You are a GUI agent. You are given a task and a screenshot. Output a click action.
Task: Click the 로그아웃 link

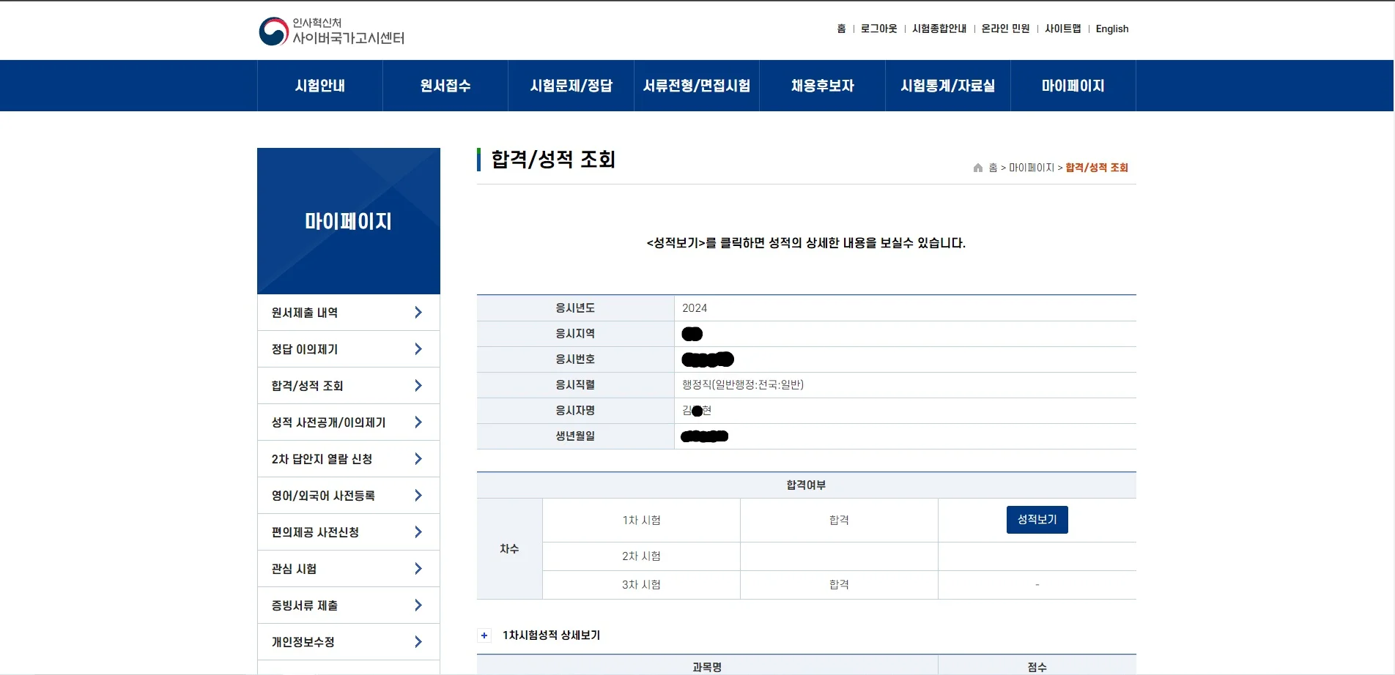(x=879, y=29)
